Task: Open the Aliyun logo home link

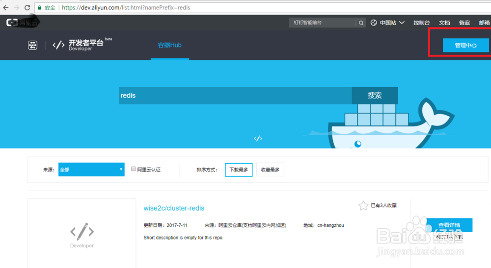Action: [x=22, y=22]
